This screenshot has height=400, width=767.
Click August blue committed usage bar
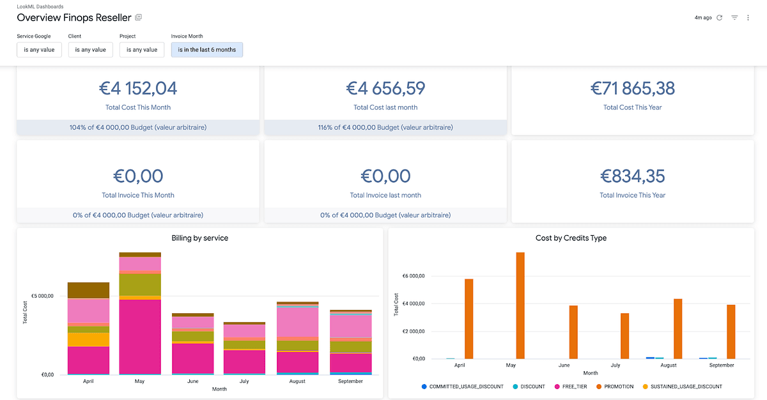coord(650,358)
